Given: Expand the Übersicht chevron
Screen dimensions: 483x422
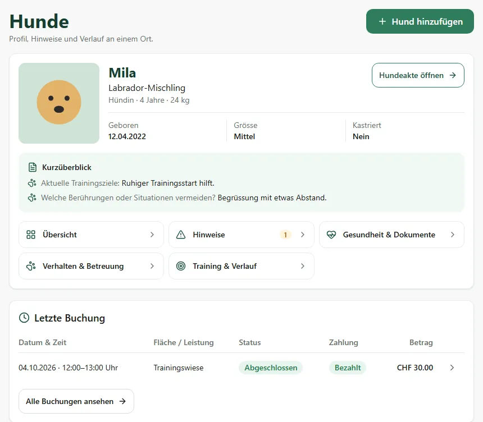Looking at the screenshot, I should pos(152,235).
